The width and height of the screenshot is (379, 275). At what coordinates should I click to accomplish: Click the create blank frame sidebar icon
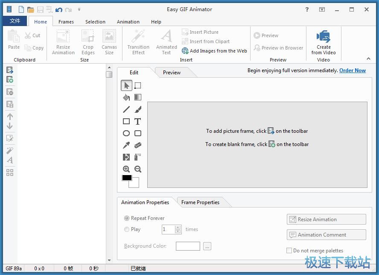[x=10, y=79]
